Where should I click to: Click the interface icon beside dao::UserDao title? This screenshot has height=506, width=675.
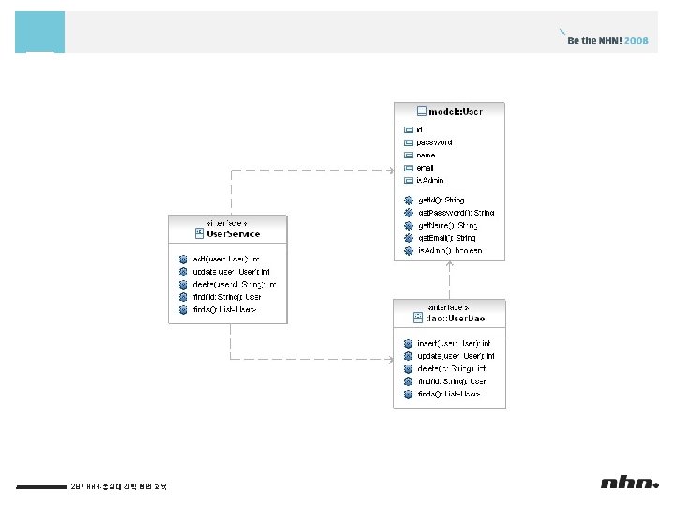coord(418,318)
